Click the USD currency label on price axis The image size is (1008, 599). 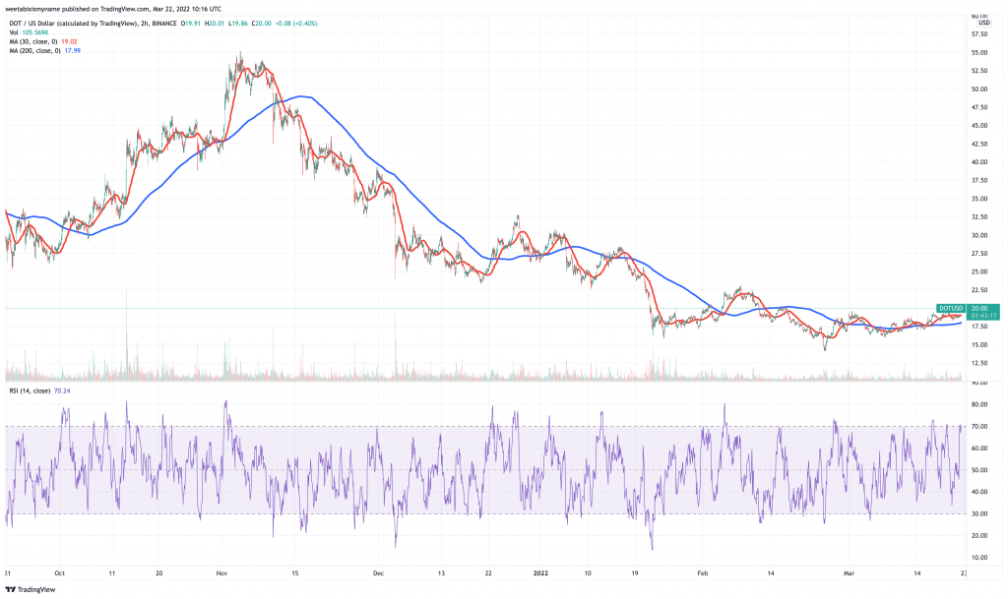pos(984,23)
